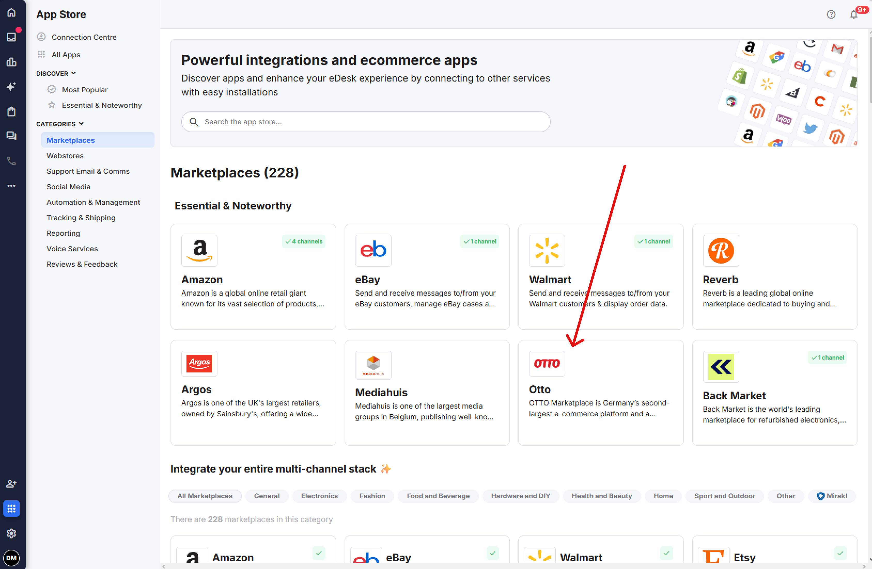The image size is (872, 569).
Task: Select the Voice Services category
Action: [72, 249]
